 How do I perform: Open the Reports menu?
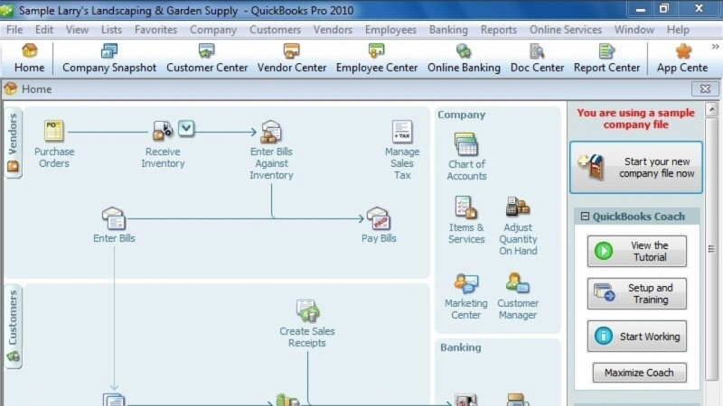point(499,30)
